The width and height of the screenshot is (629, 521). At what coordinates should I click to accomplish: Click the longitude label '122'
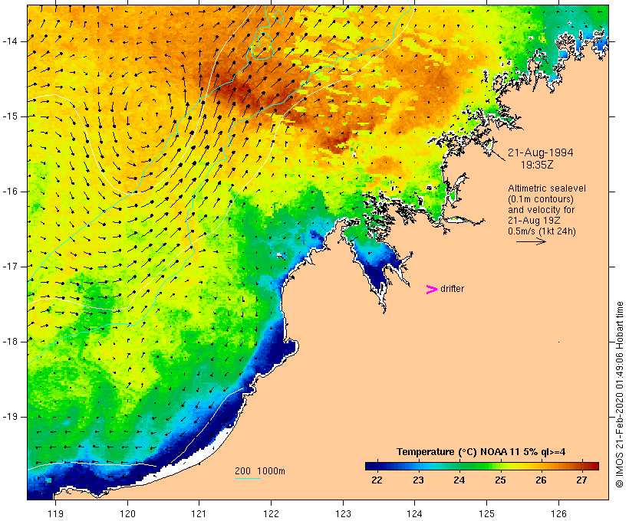click(272, 514)
